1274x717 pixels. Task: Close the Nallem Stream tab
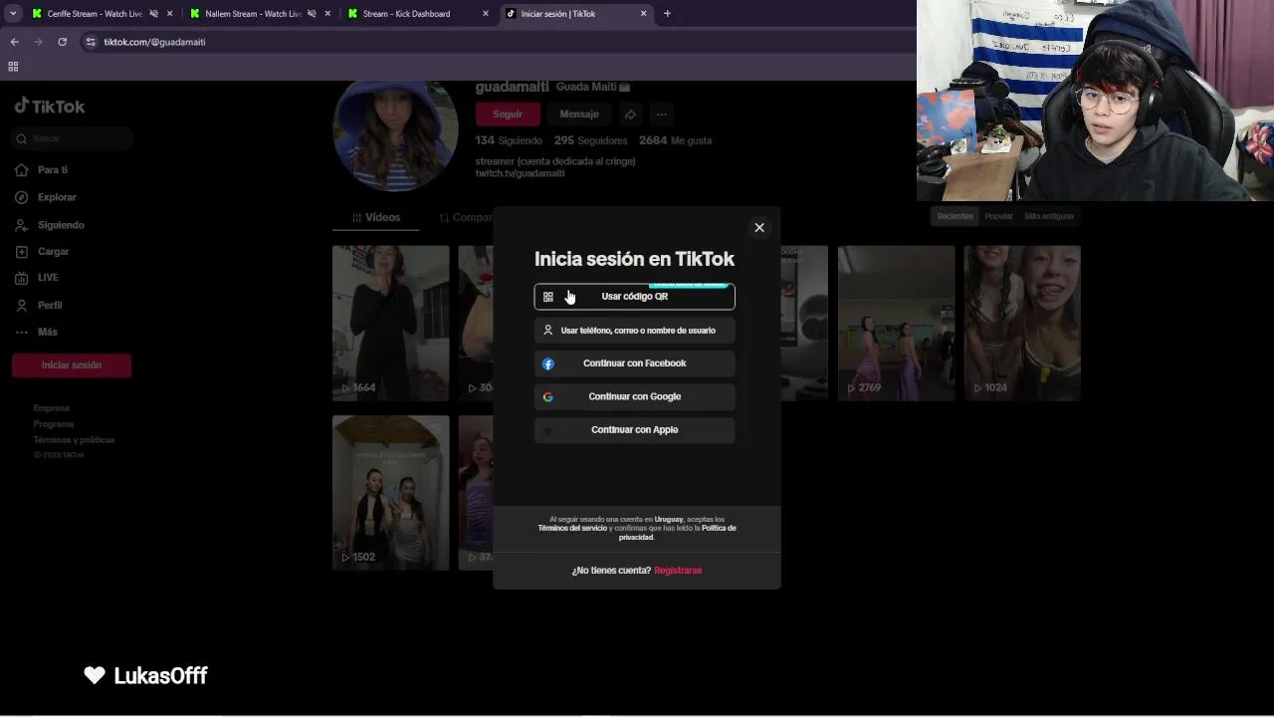327,14
